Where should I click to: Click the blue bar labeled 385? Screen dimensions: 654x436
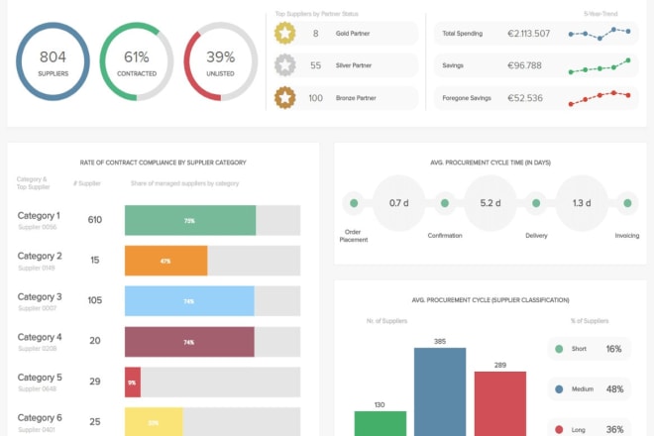440,391
